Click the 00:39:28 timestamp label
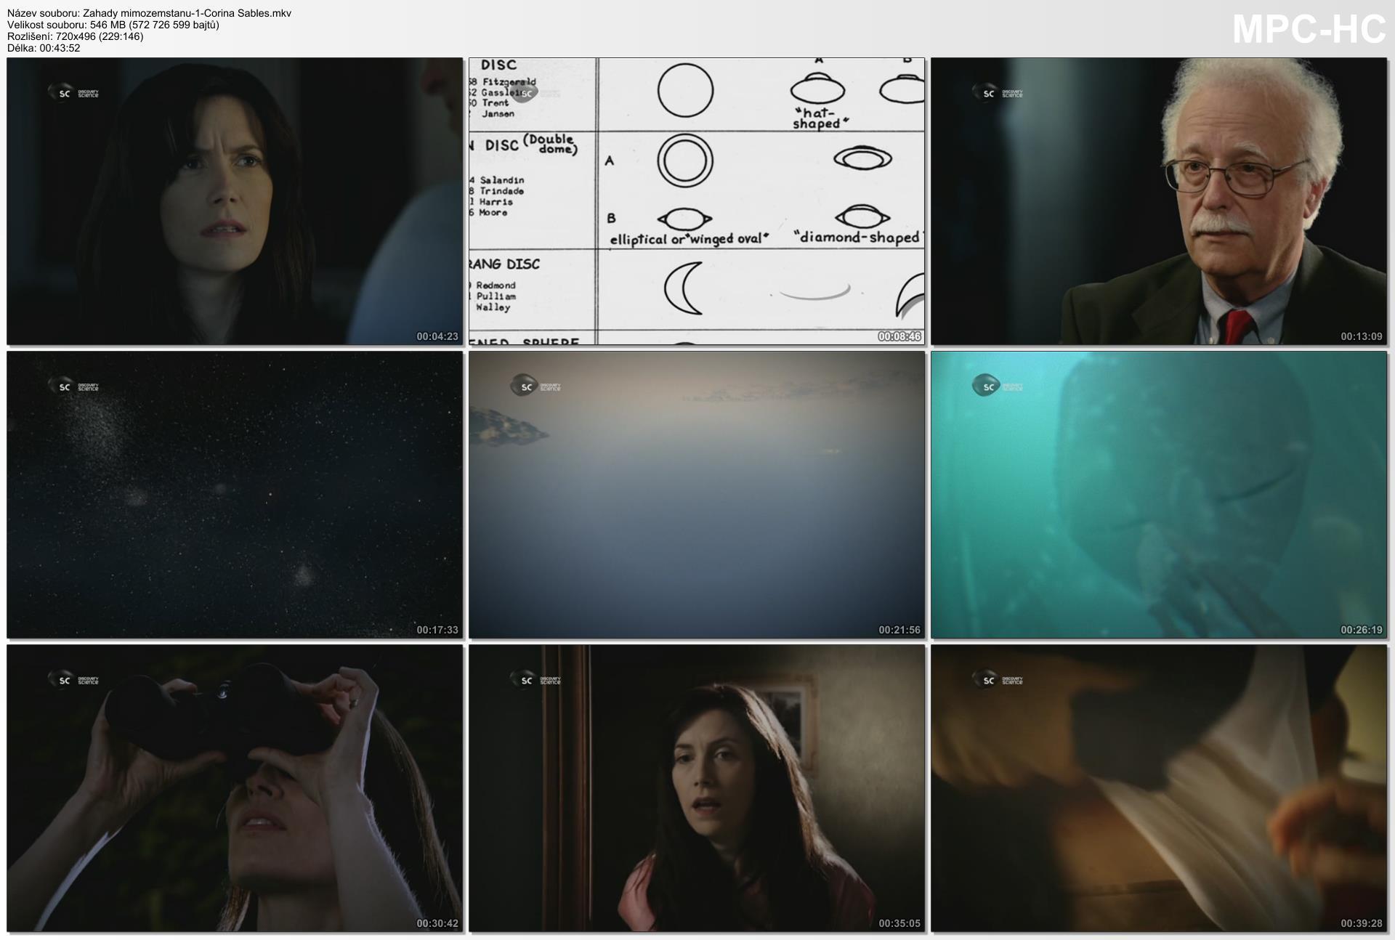 1361,923
